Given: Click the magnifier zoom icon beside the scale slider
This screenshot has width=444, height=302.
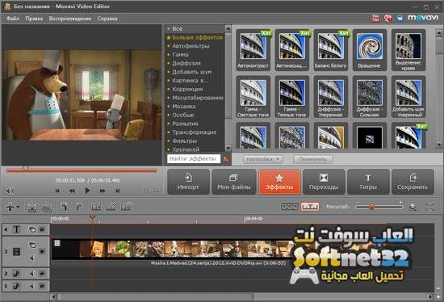Looking at the screenshot, I should point(413,207).
